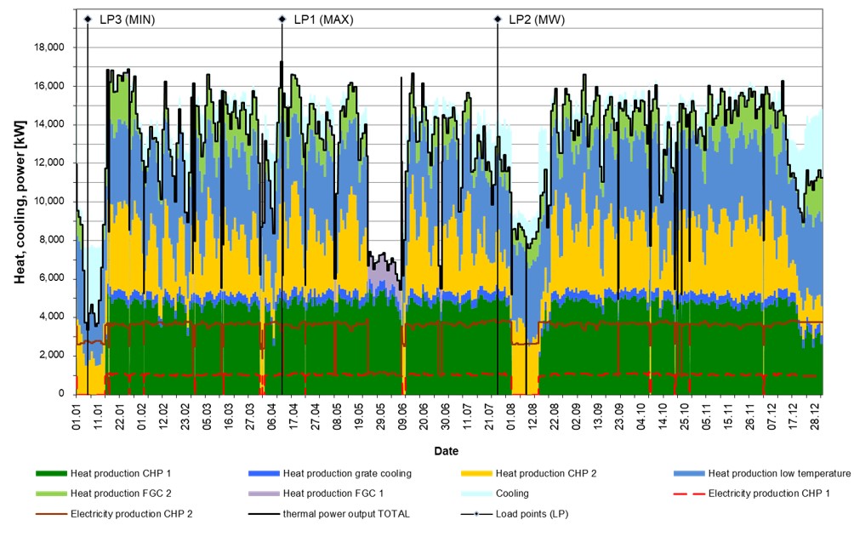854x537 pixels.
Task: Click the yellow Heat production CHP 2 swatch
Action: [476, 474]
